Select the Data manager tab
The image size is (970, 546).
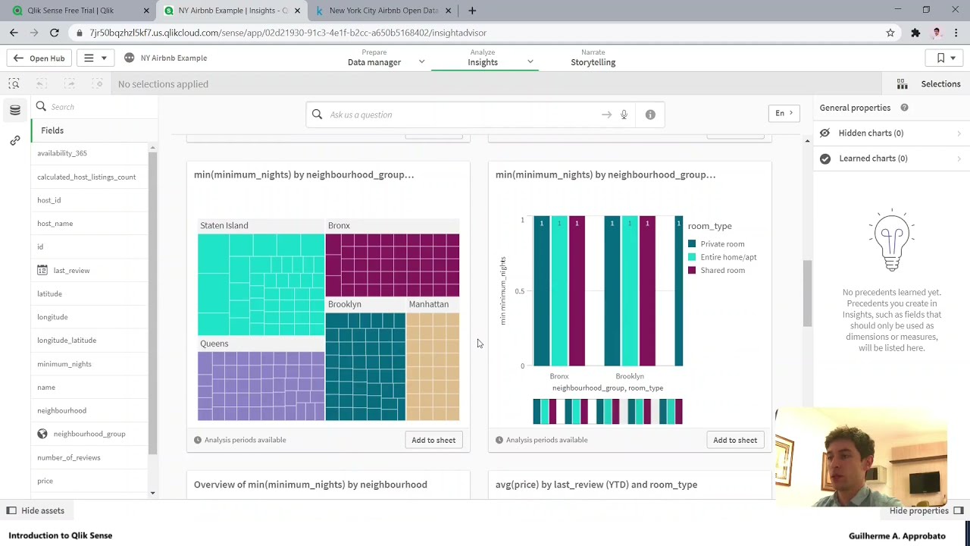coord(374,58)
